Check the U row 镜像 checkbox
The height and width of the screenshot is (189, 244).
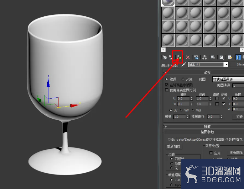(x=217, y=99)
